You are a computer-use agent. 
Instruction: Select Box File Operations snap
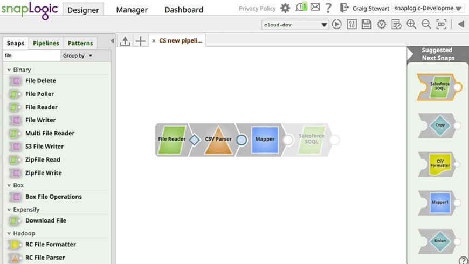(53, 197)
